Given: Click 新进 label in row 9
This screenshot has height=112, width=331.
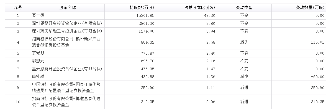Looking at the screenshot, I should point(244,88).
